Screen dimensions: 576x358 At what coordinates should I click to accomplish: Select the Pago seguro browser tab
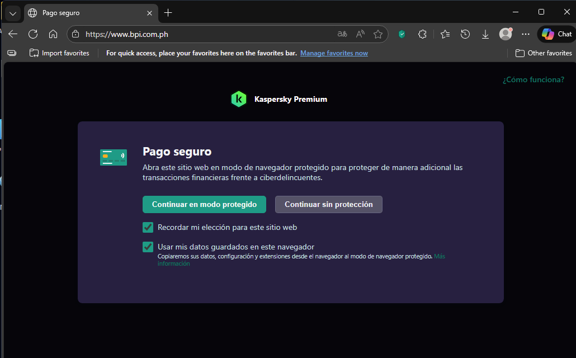pos(91,13)
